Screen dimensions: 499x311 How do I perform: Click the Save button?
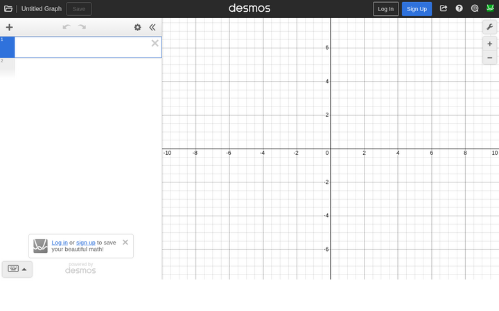[x=79, y=9]
